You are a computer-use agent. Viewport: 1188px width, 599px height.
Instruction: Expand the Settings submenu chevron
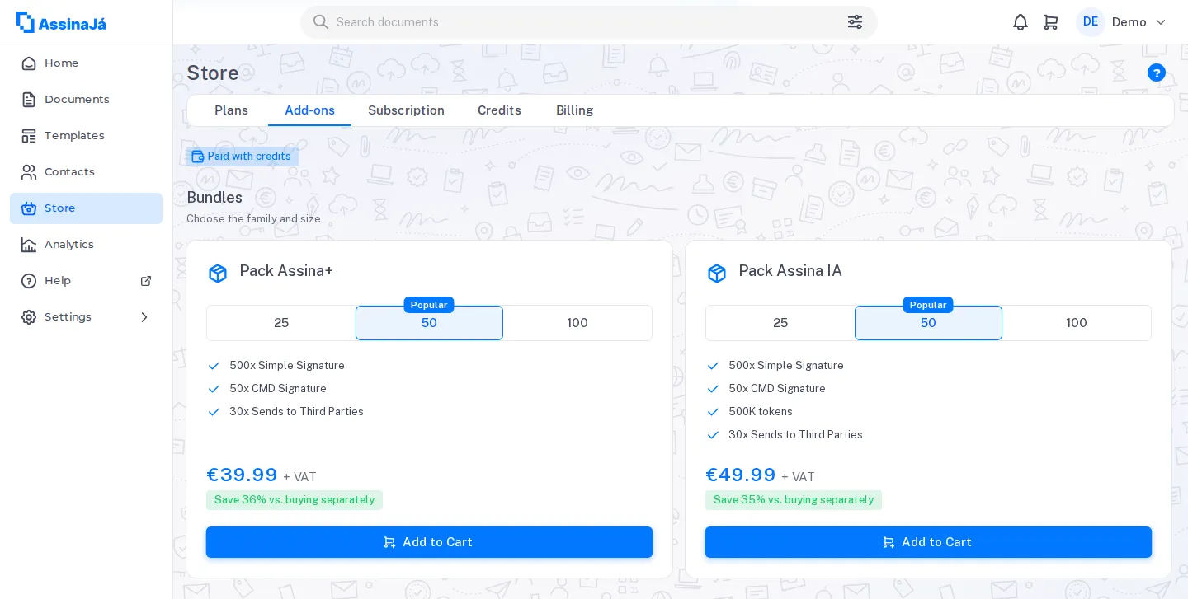click(x=144, y=317)
